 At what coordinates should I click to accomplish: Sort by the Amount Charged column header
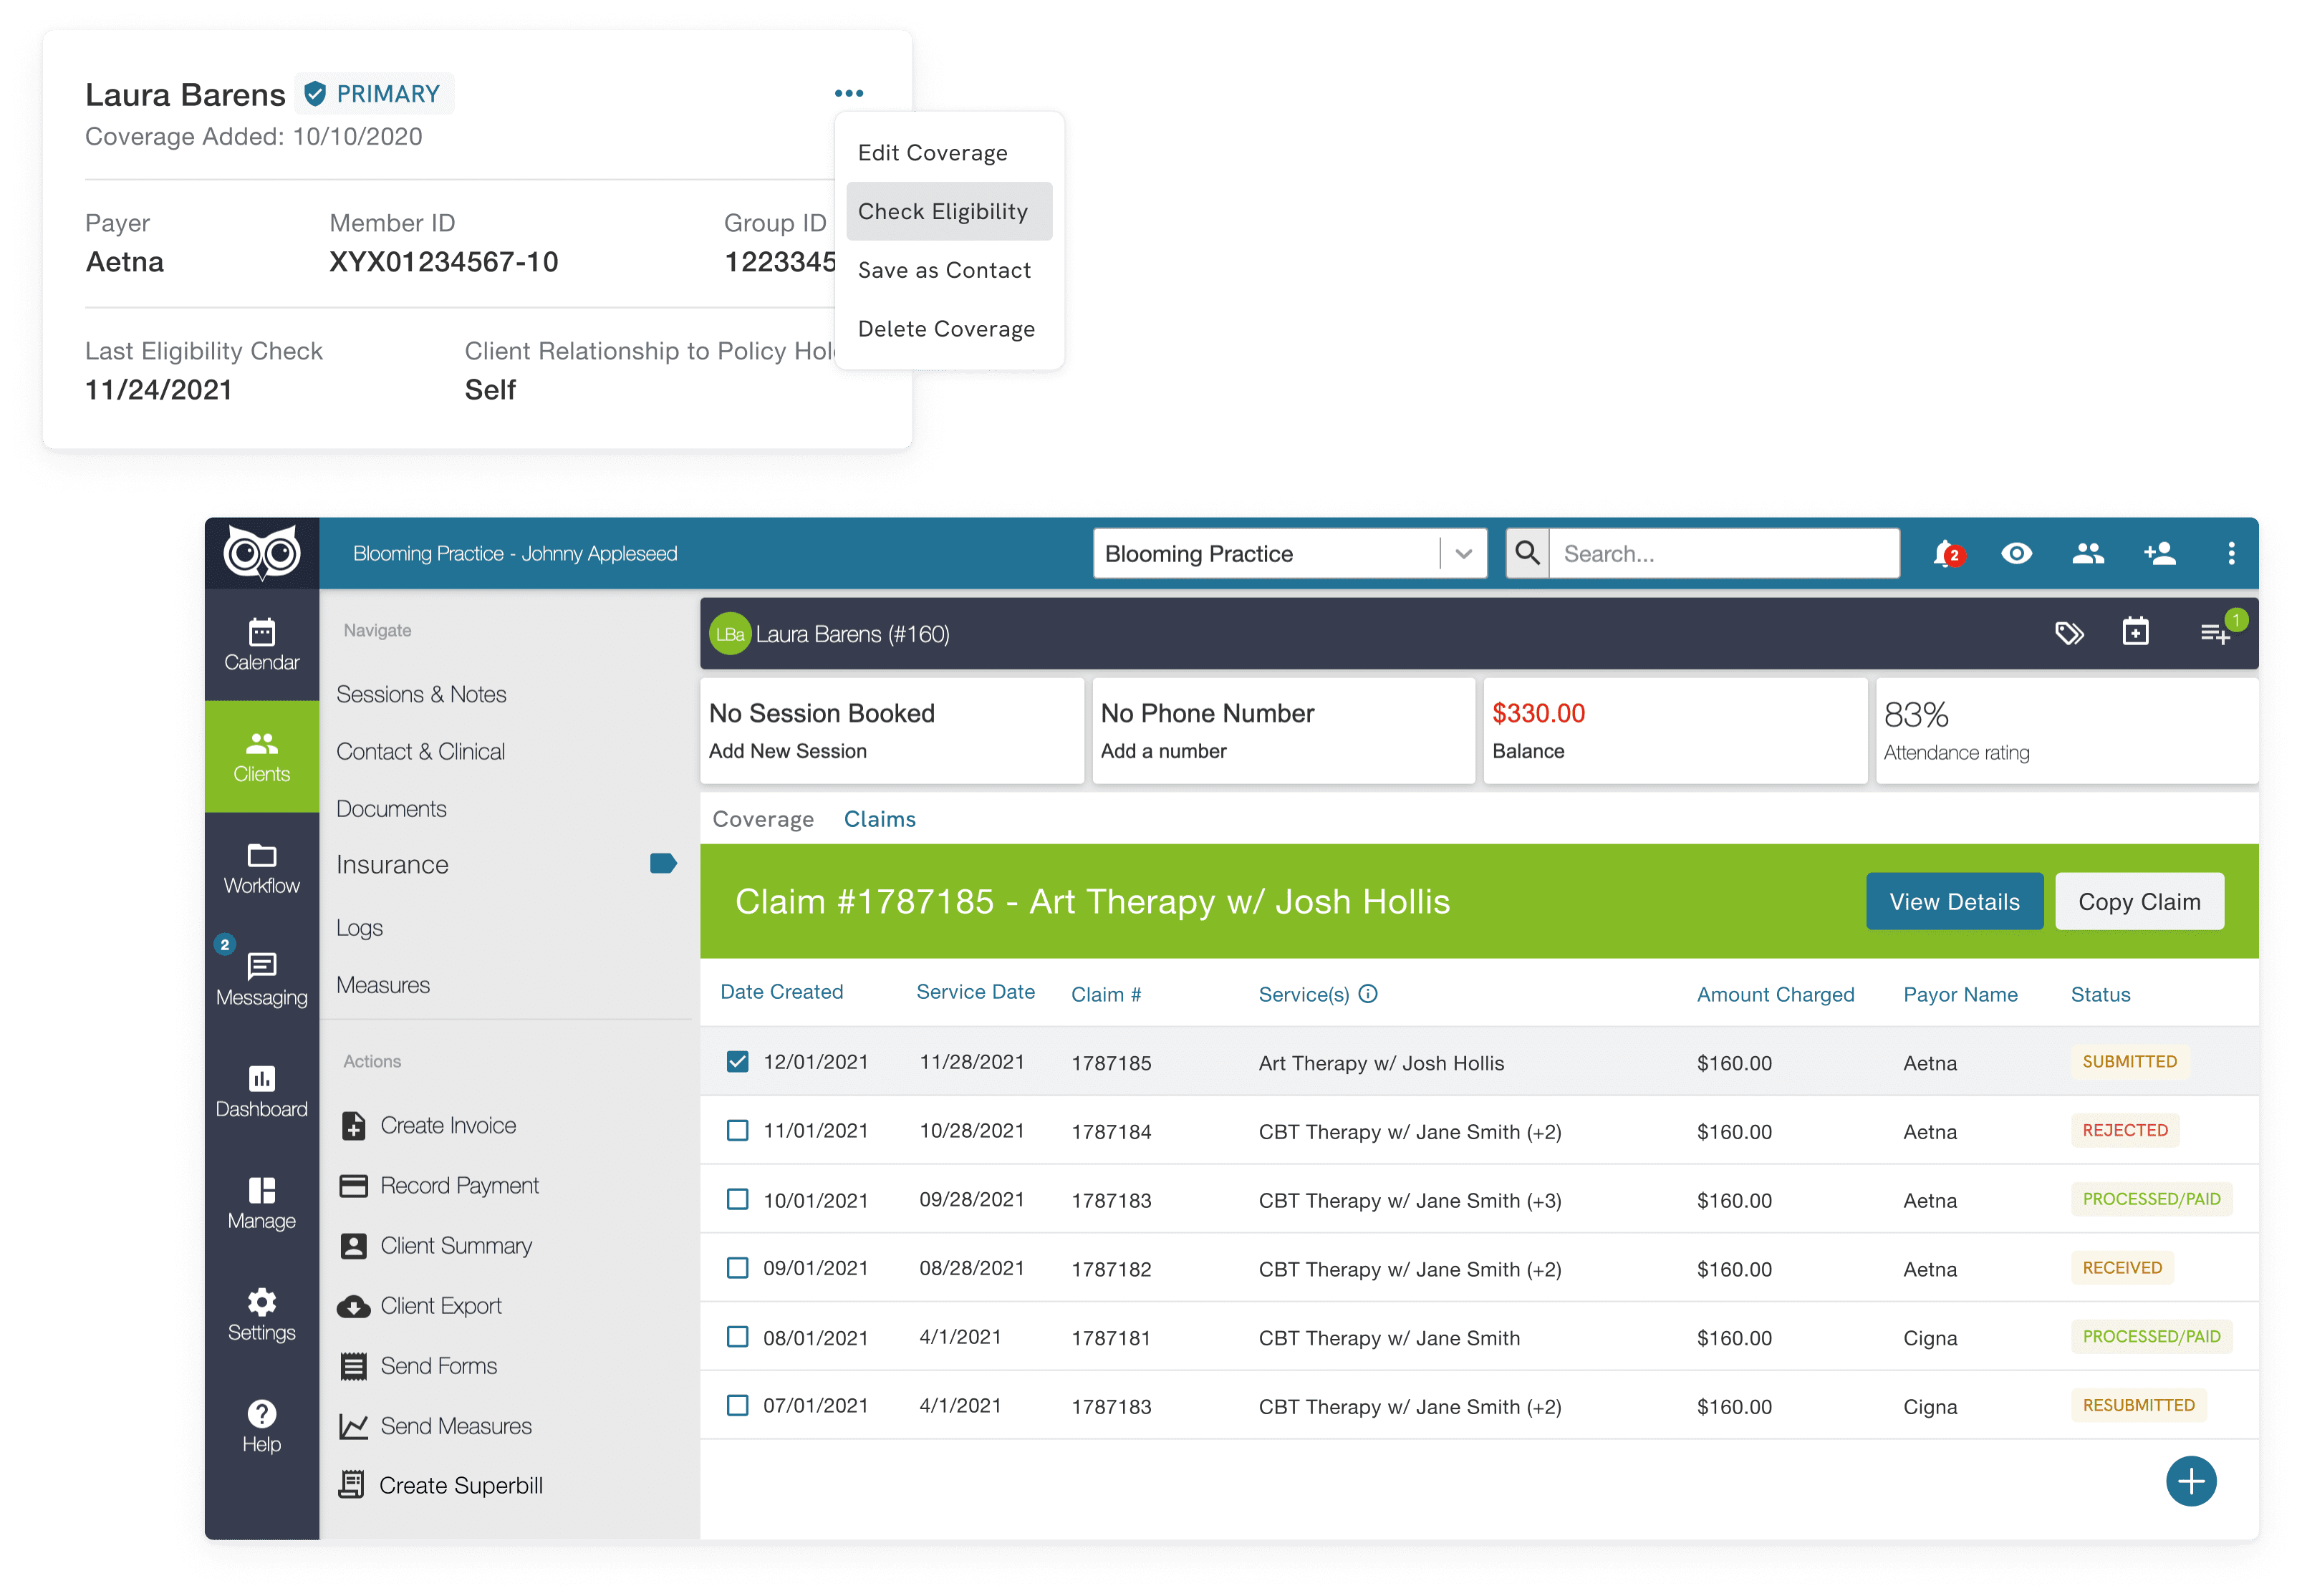(1775, 994)
